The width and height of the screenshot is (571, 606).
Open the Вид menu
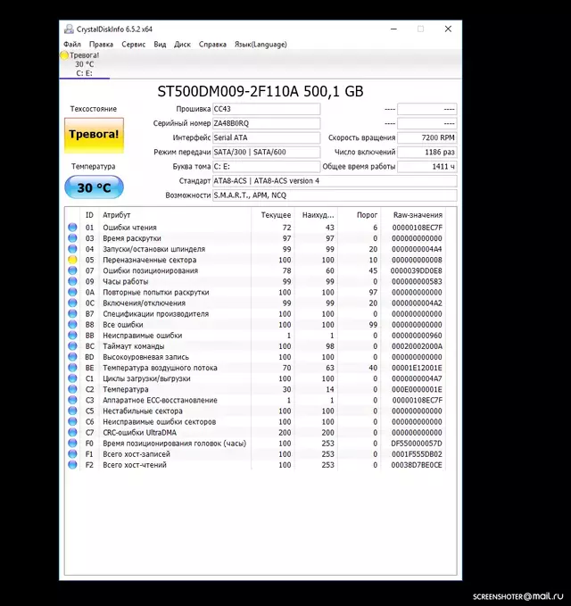pyautogui.click(x=160, y=45)
